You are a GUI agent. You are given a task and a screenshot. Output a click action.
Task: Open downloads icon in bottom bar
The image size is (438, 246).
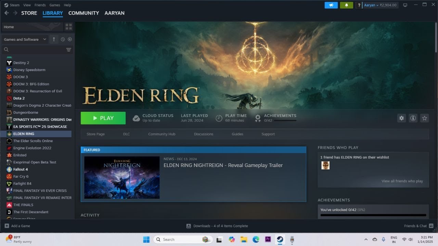189,226
